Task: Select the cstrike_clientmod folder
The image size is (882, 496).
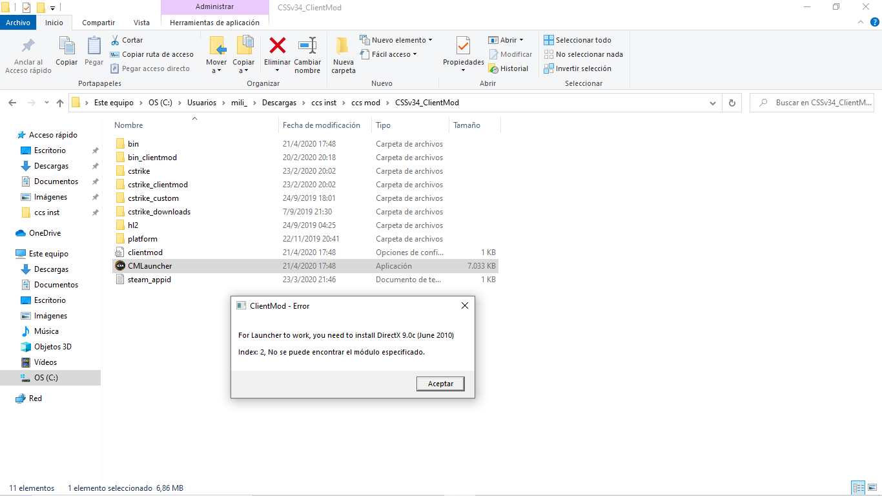Action: point(158,185)
